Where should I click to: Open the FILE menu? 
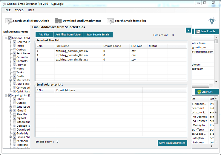point(8,10)
